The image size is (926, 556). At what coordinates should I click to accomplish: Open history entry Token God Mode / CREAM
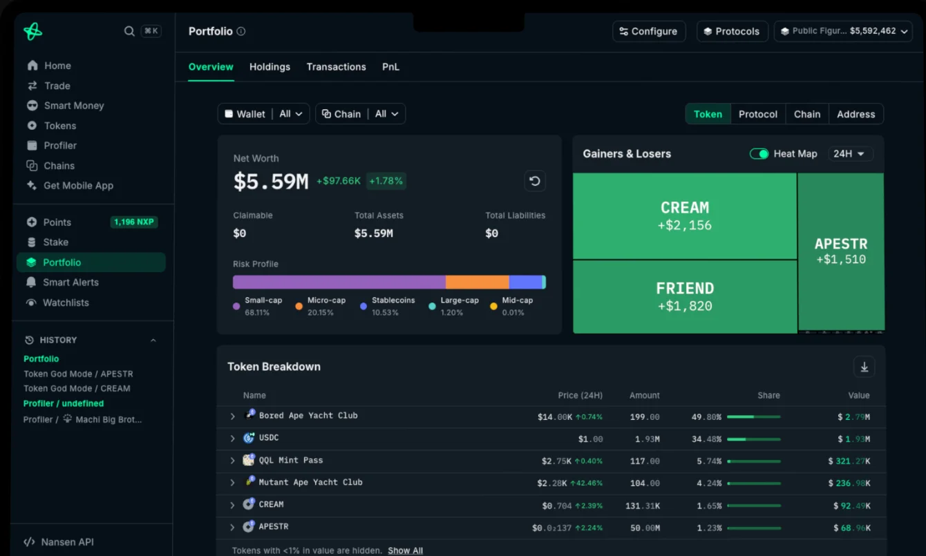pyautogui.click(x=77, y=388)
